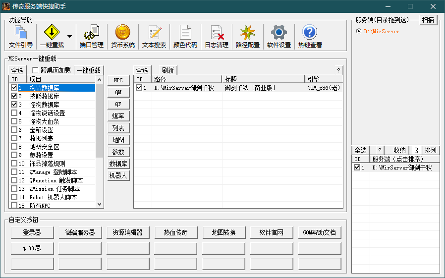Click the 爆率 drop rate button
This screenshot has height=278, width=445.
click(x=118, y=116)
